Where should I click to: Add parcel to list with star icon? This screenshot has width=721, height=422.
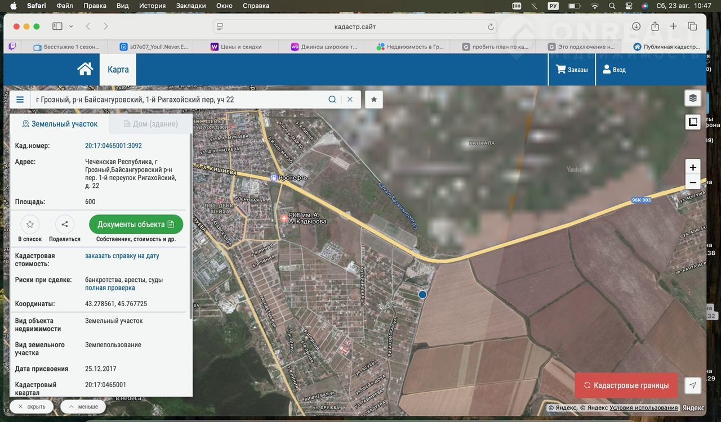click(x=30, y=225)
